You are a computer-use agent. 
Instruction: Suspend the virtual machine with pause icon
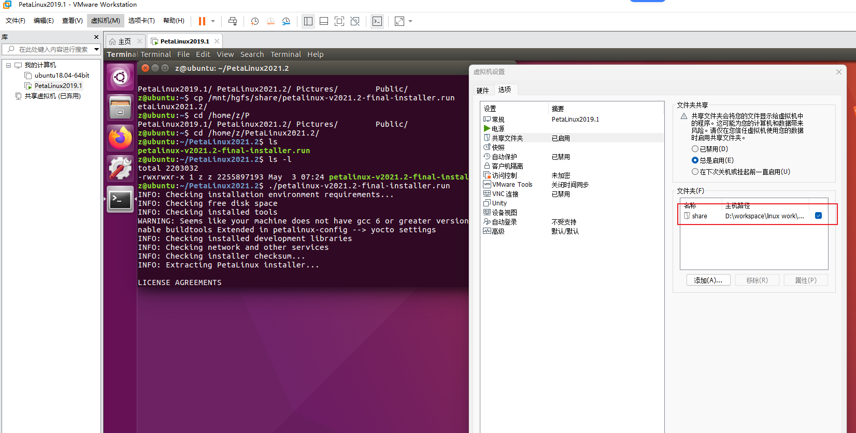202,21
